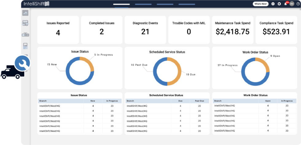Screen dimensions: 301x145
Task: Open the Issues Reported card
Action: coord(58,30)
